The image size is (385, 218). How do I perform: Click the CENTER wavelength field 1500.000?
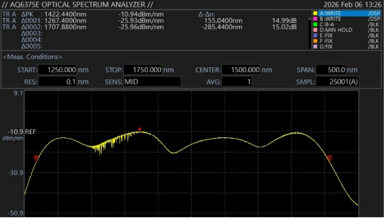point(241,70)
